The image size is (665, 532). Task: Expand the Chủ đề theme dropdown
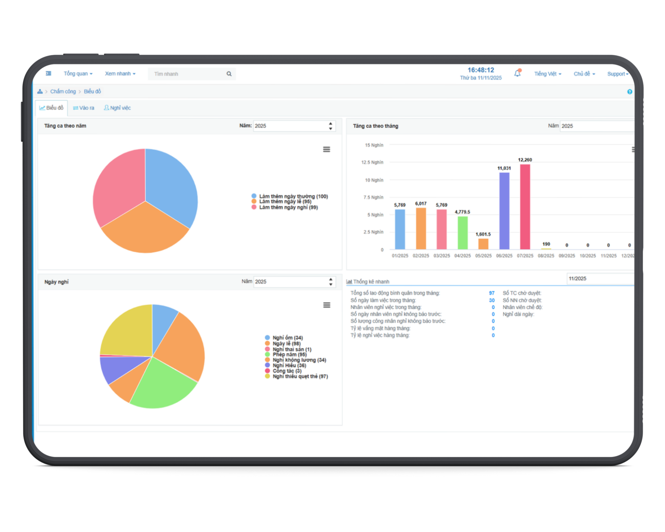click(584, 74)
